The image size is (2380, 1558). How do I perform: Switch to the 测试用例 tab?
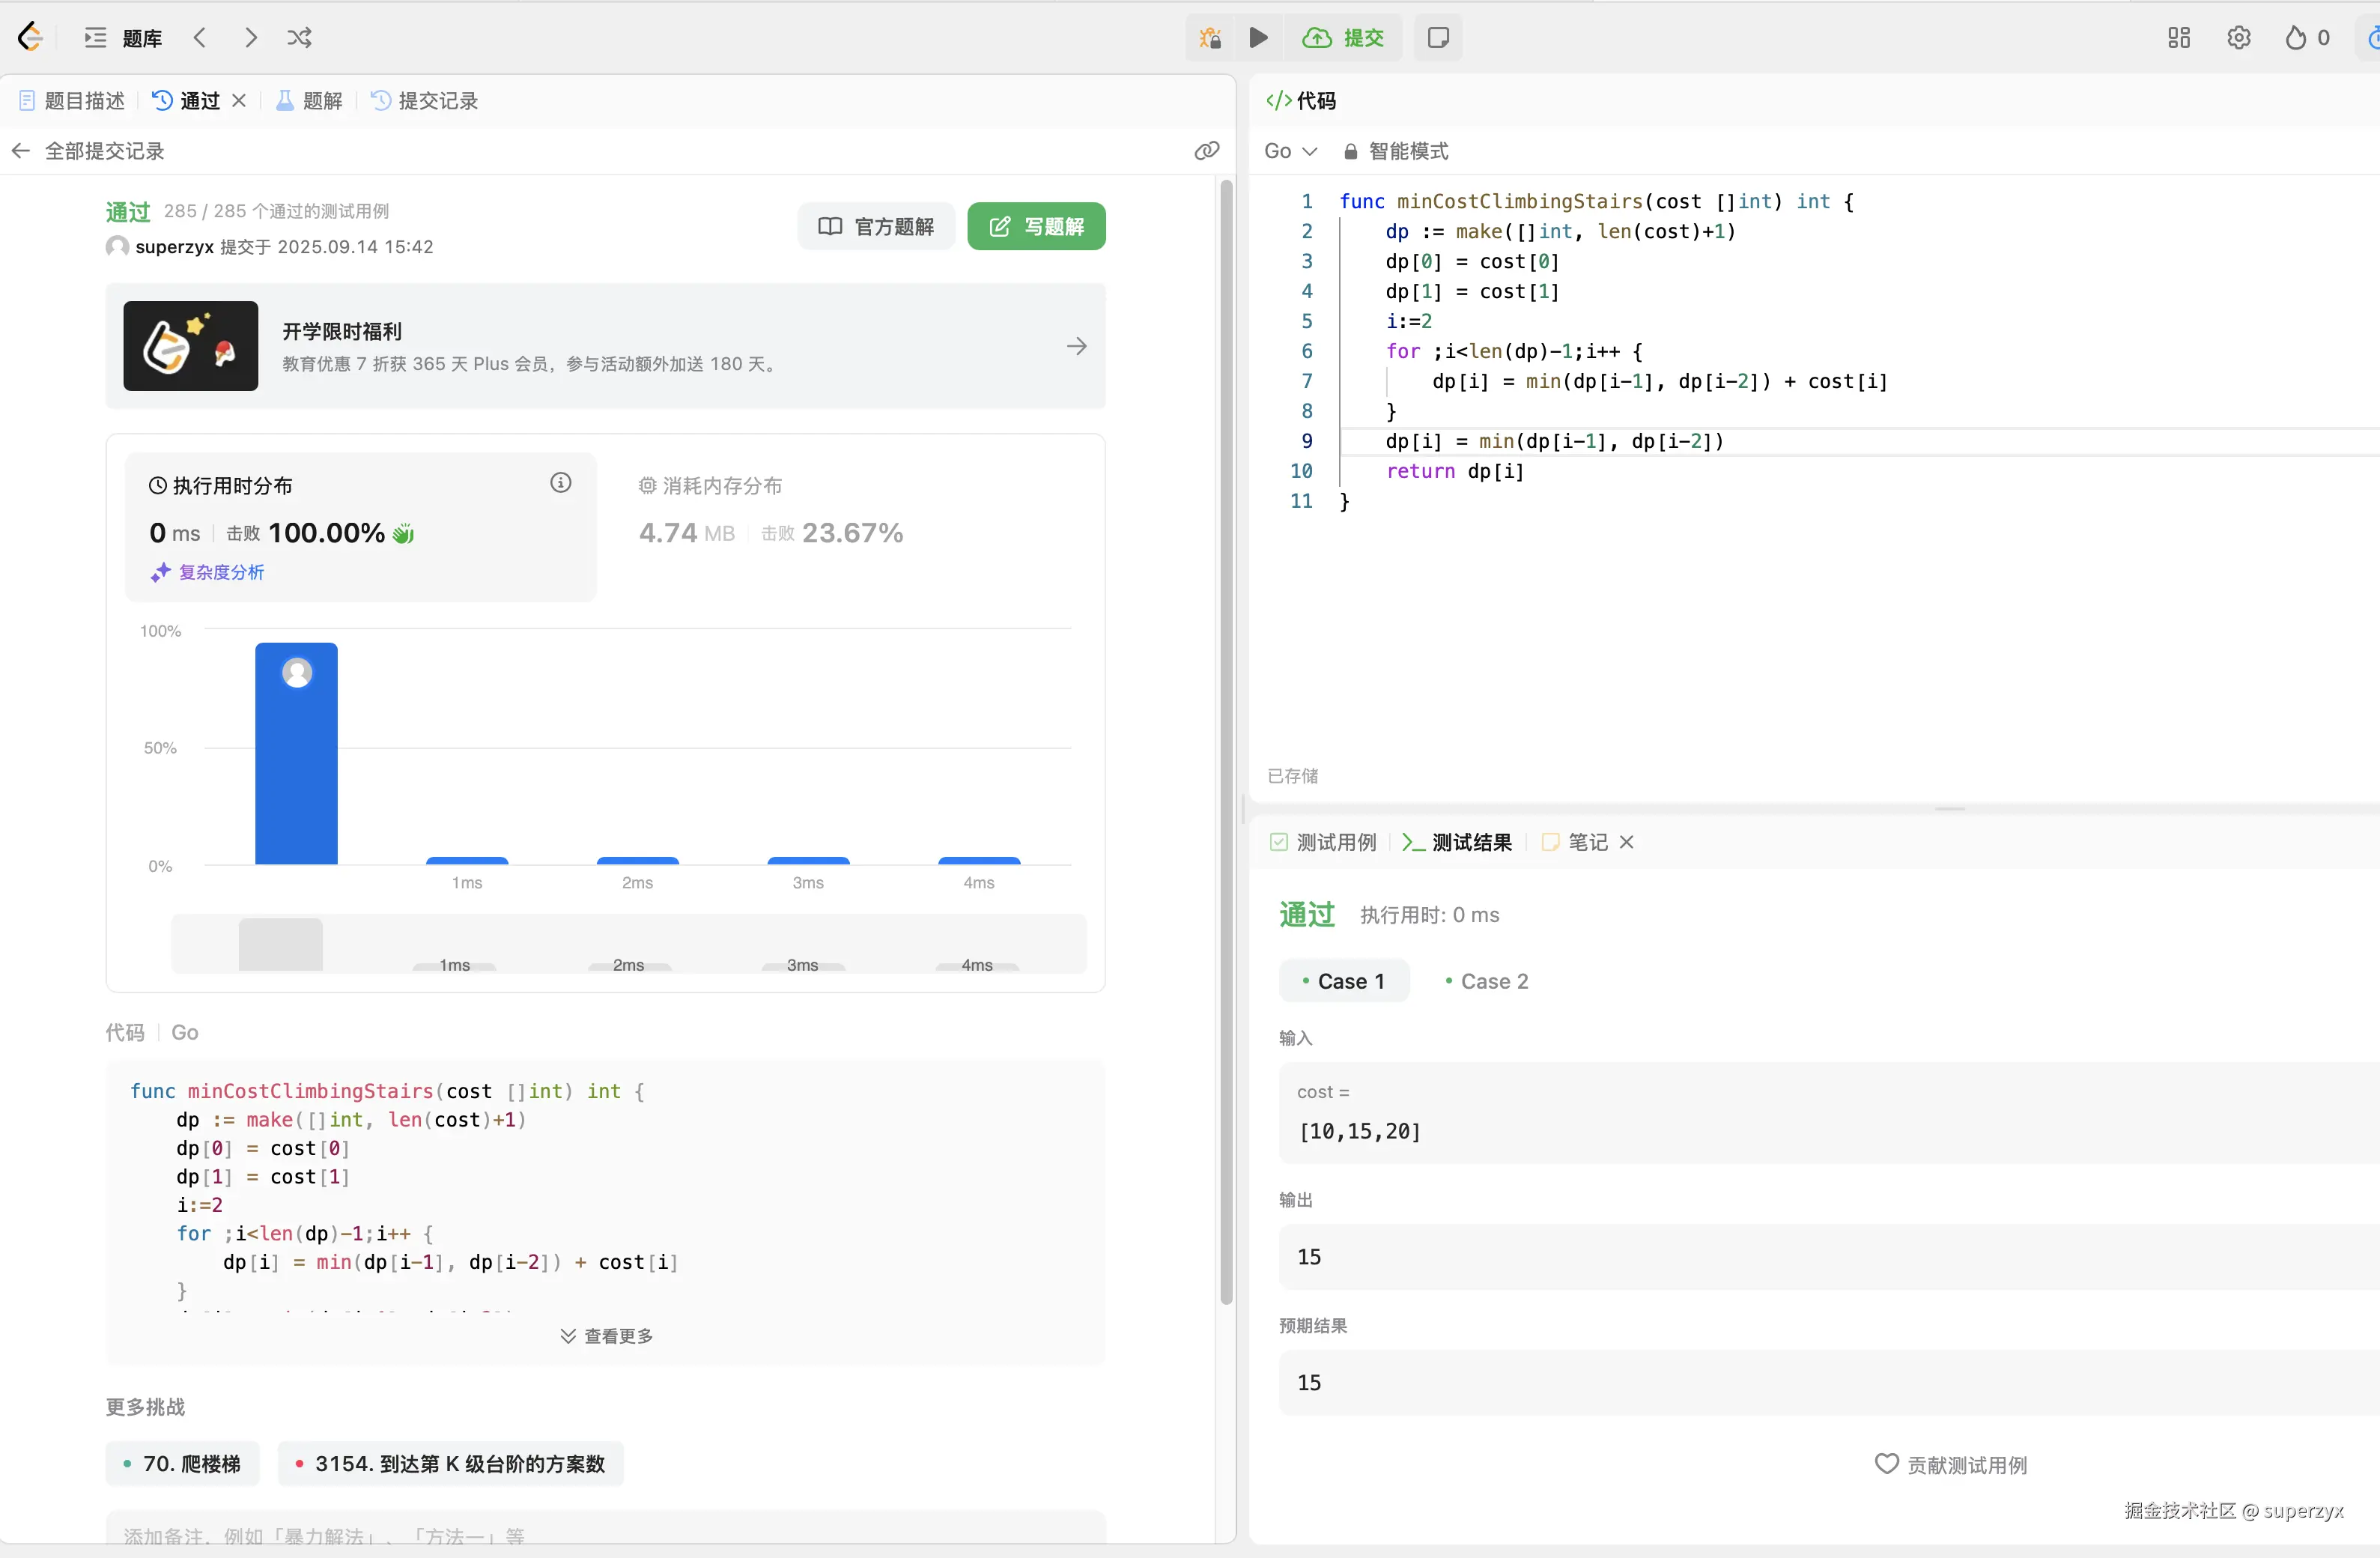[x=1323, y=842]
